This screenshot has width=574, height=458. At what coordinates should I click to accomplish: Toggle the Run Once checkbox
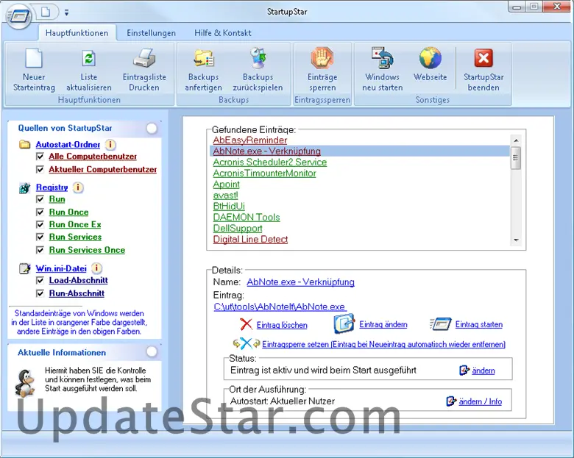40,212
